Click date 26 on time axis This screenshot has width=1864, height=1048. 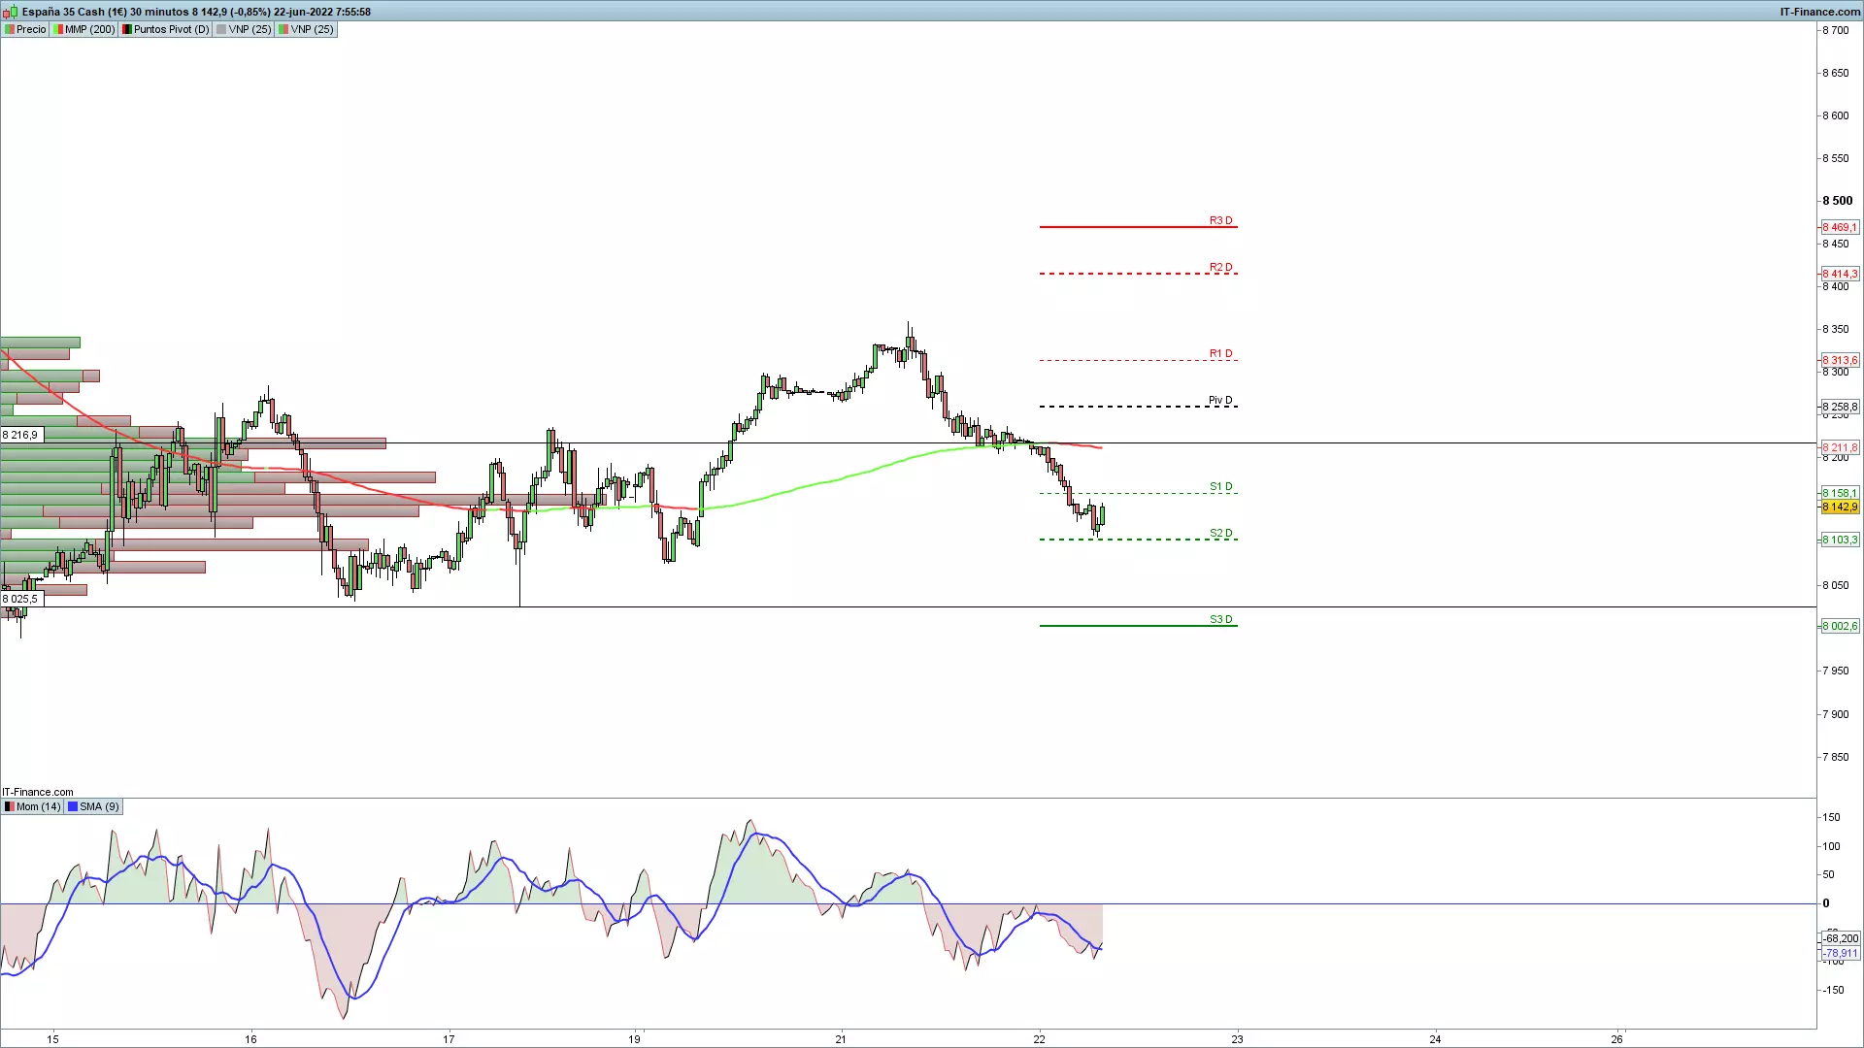1617,1039
